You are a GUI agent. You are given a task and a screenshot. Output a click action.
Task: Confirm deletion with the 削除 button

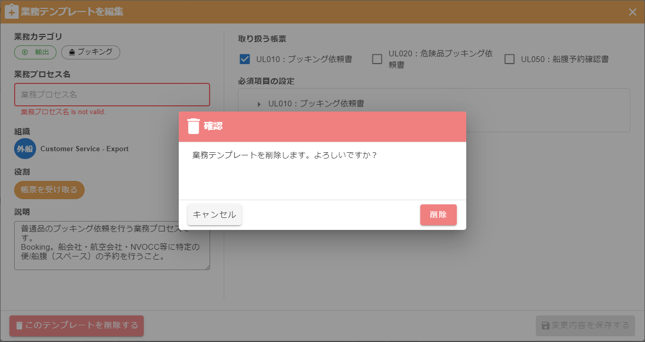point(438,215)
